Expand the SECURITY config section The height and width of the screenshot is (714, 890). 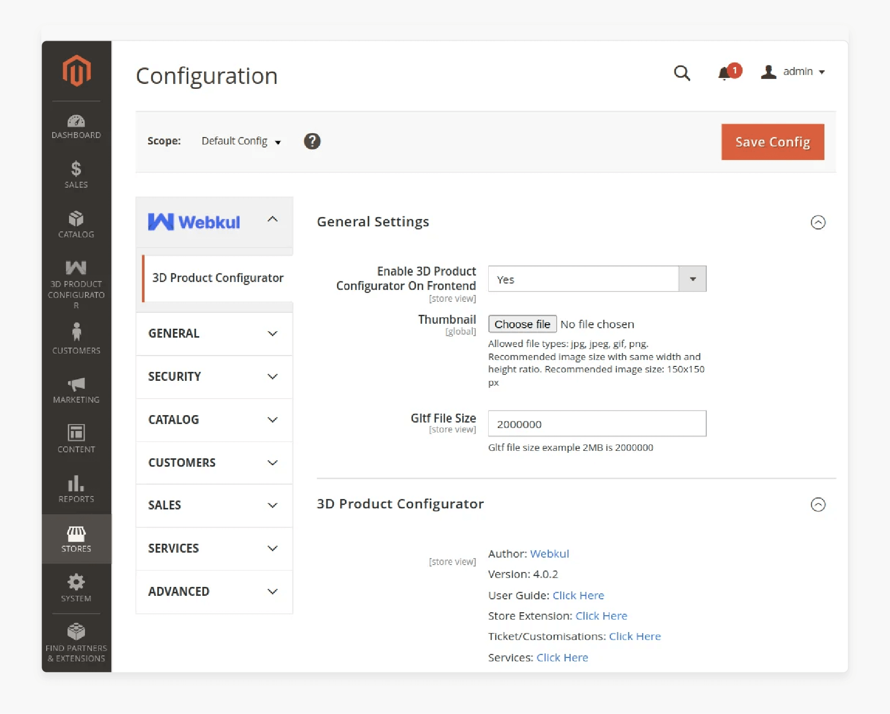pos(214,376)
